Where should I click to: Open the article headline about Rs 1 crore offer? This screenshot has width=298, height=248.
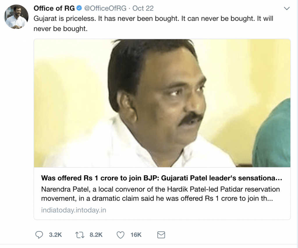pos(162,178)
